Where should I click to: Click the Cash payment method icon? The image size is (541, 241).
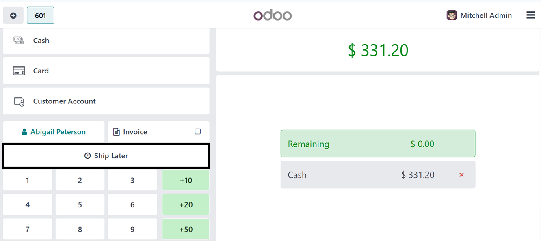click(19, 41)
